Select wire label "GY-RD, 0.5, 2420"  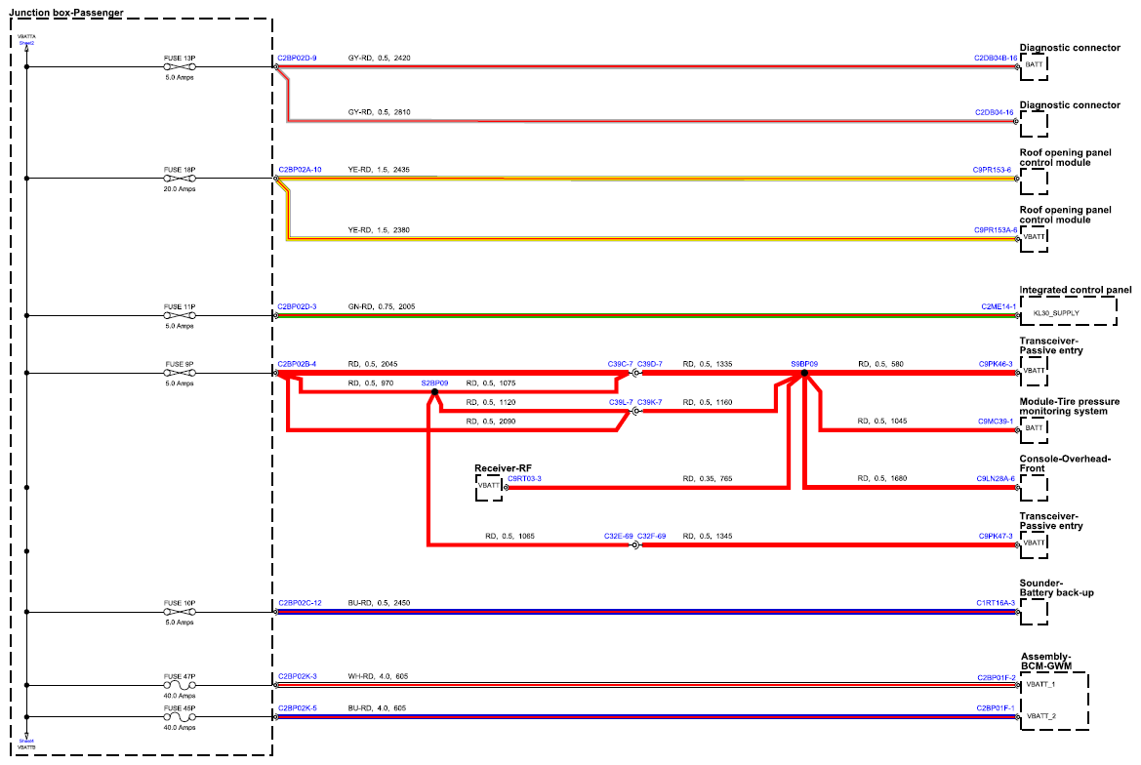pos(379,59)
